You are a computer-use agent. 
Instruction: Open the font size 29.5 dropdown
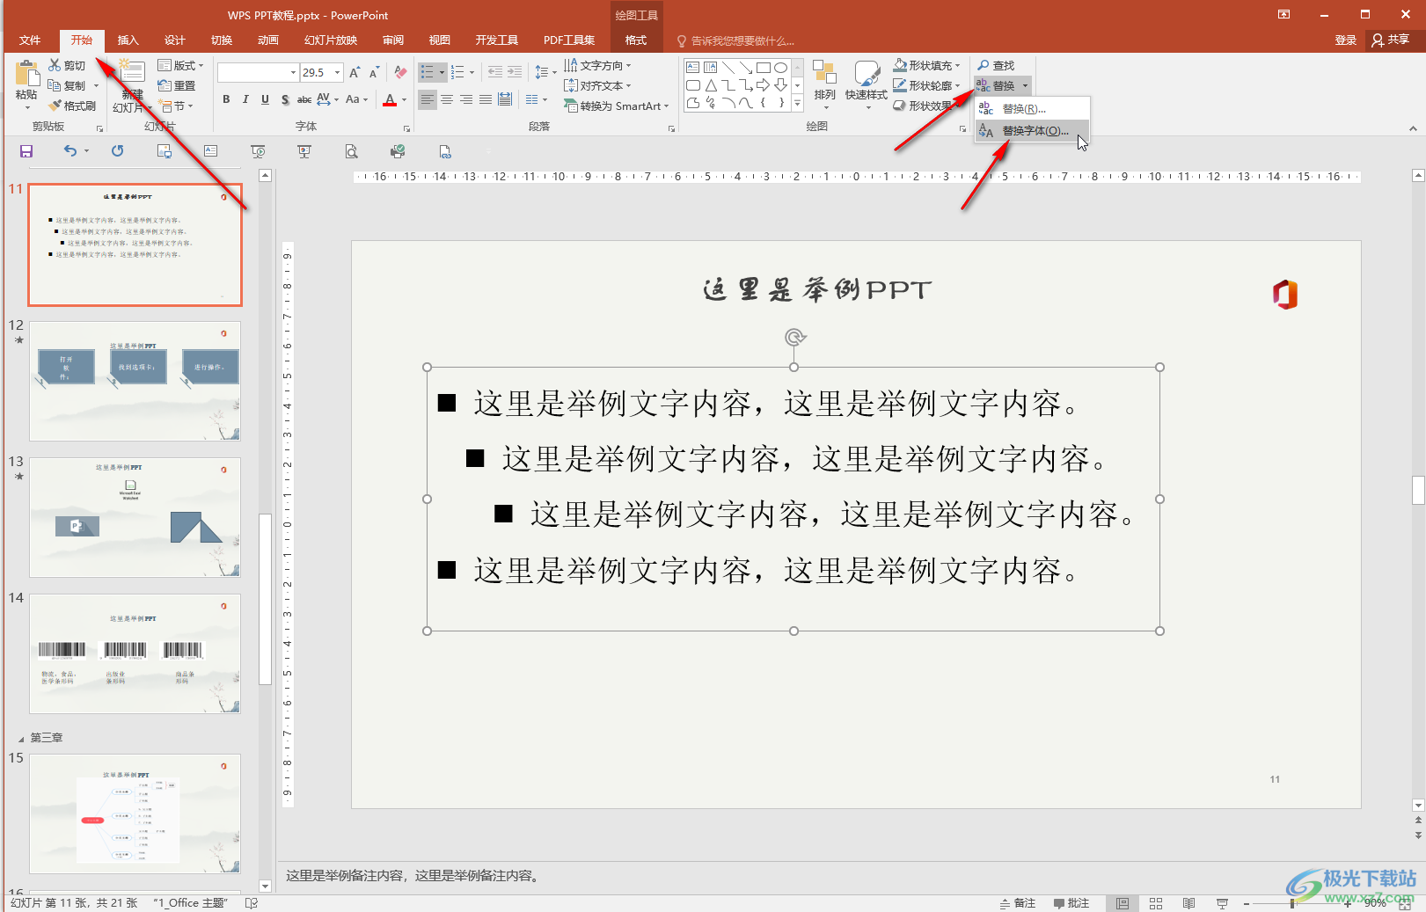pos(337,72)
